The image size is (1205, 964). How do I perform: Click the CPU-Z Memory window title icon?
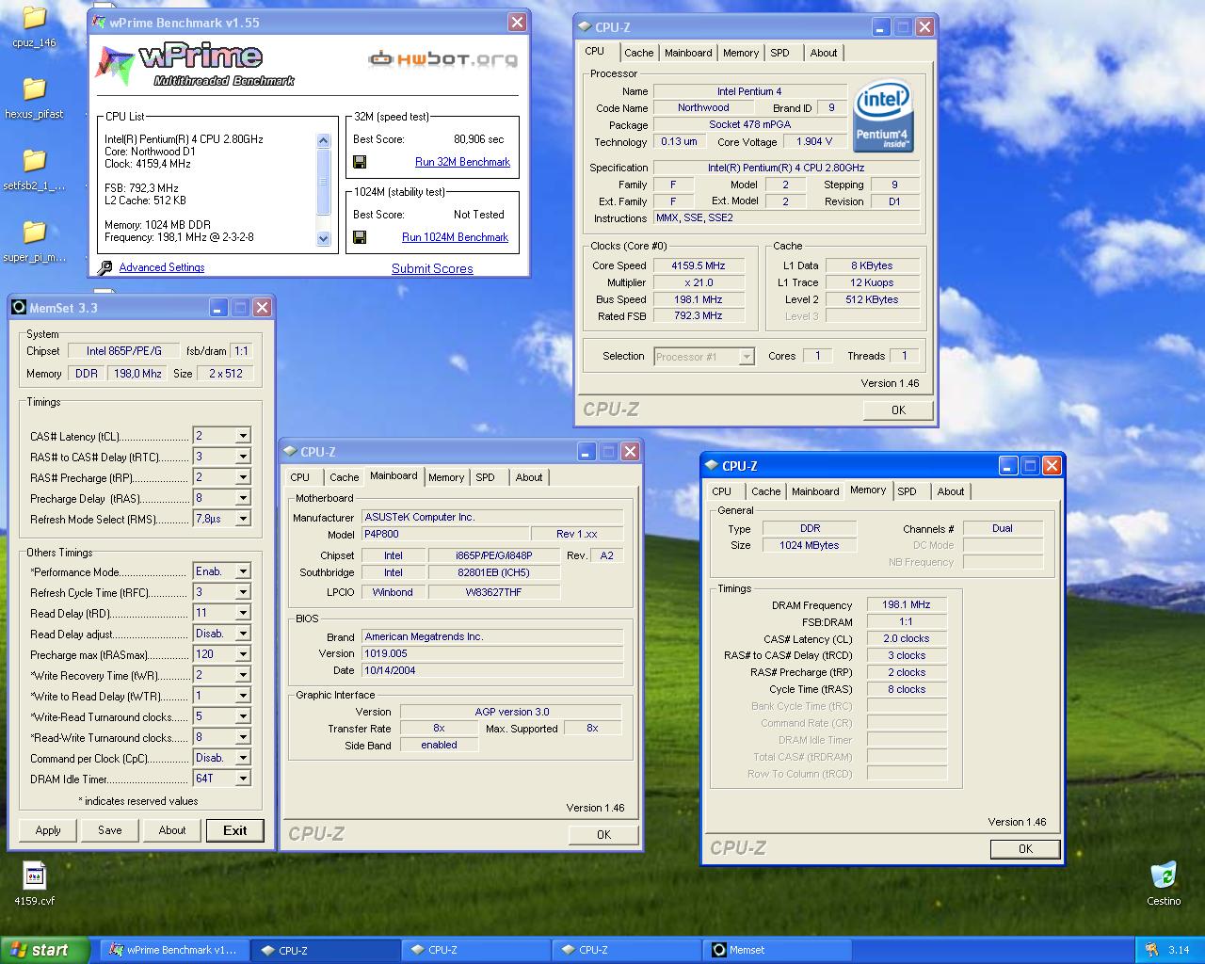tap(712, 466)
